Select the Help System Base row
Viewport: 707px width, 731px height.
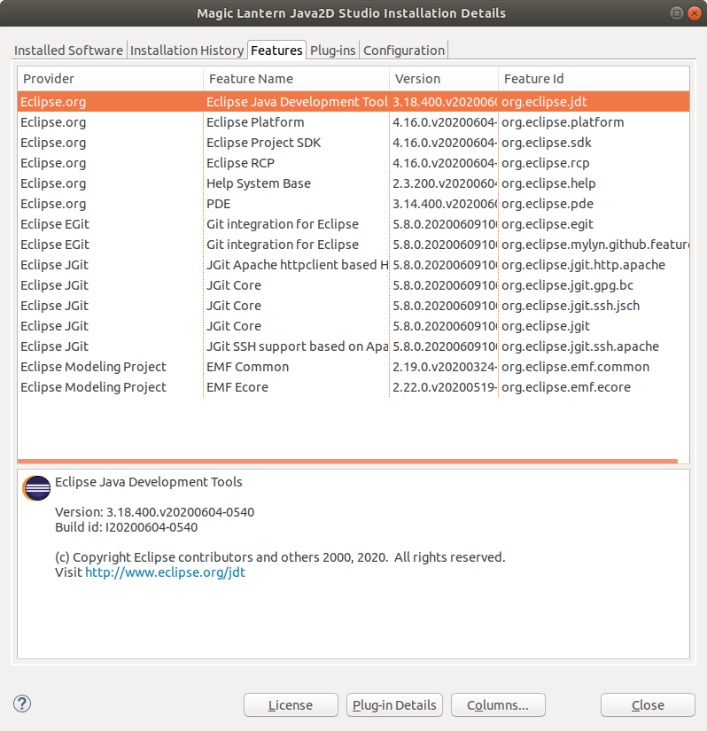tap(353, 183)
